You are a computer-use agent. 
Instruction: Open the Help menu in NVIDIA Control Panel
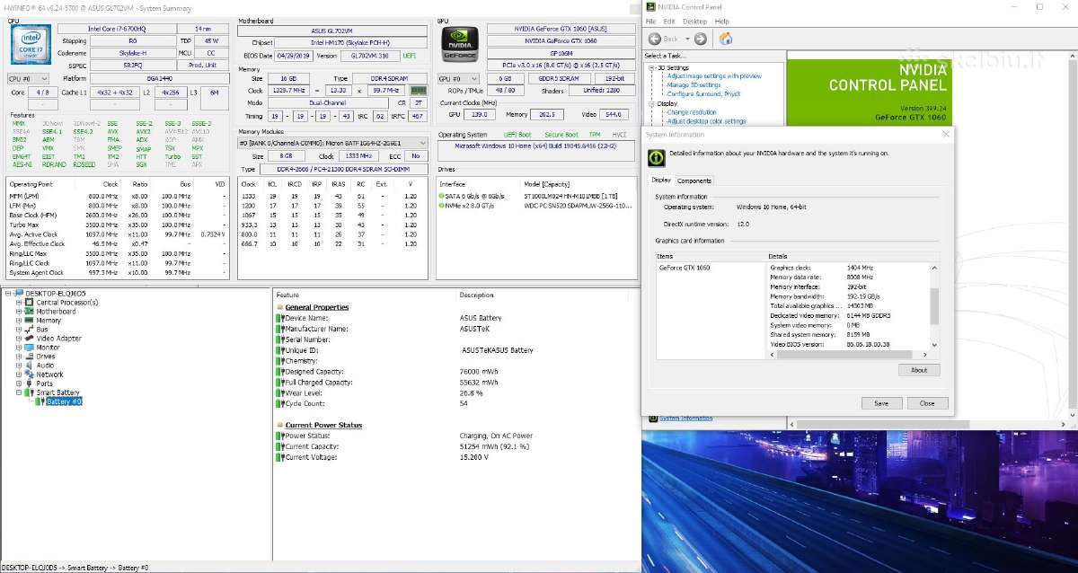point(722,22)
